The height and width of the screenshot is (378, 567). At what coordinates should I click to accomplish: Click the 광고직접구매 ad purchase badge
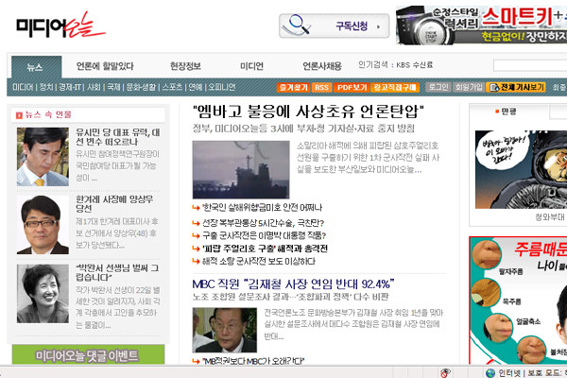coord(395,87)
